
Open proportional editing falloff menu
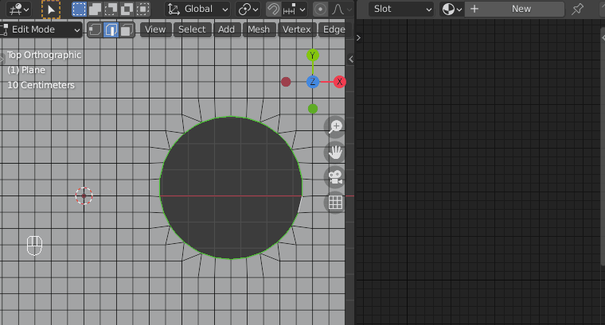pyautogui.click(x=342, y=9)
